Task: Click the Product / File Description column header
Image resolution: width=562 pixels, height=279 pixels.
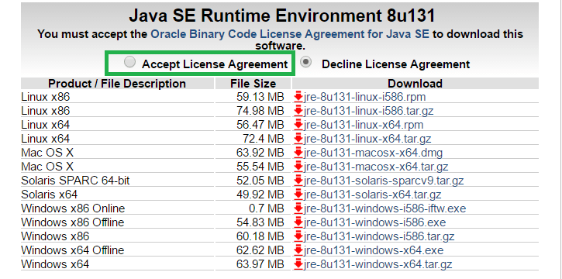Action: click(x=117, y=84)
